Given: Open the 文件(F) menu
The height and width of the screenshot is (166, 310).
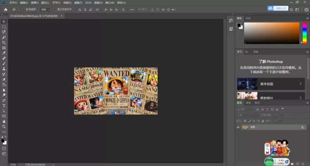Looking at the screenshot, I should coord(13,3).
